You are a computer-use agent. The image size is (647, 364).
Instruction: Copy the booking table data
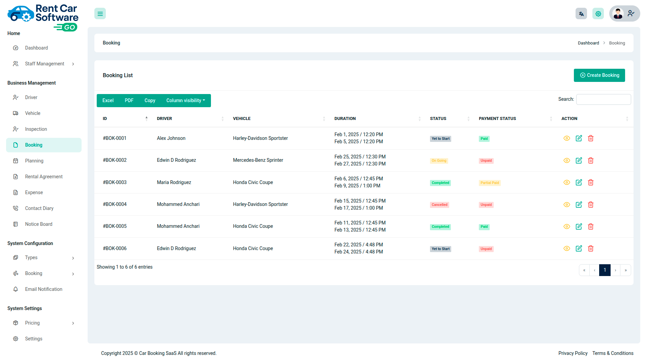150,100
